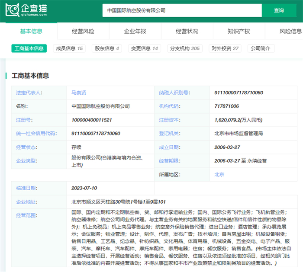Click the search input field with company name
Image resolution: width=303 pixels, height=272 pixels.
tap(182, 10)
